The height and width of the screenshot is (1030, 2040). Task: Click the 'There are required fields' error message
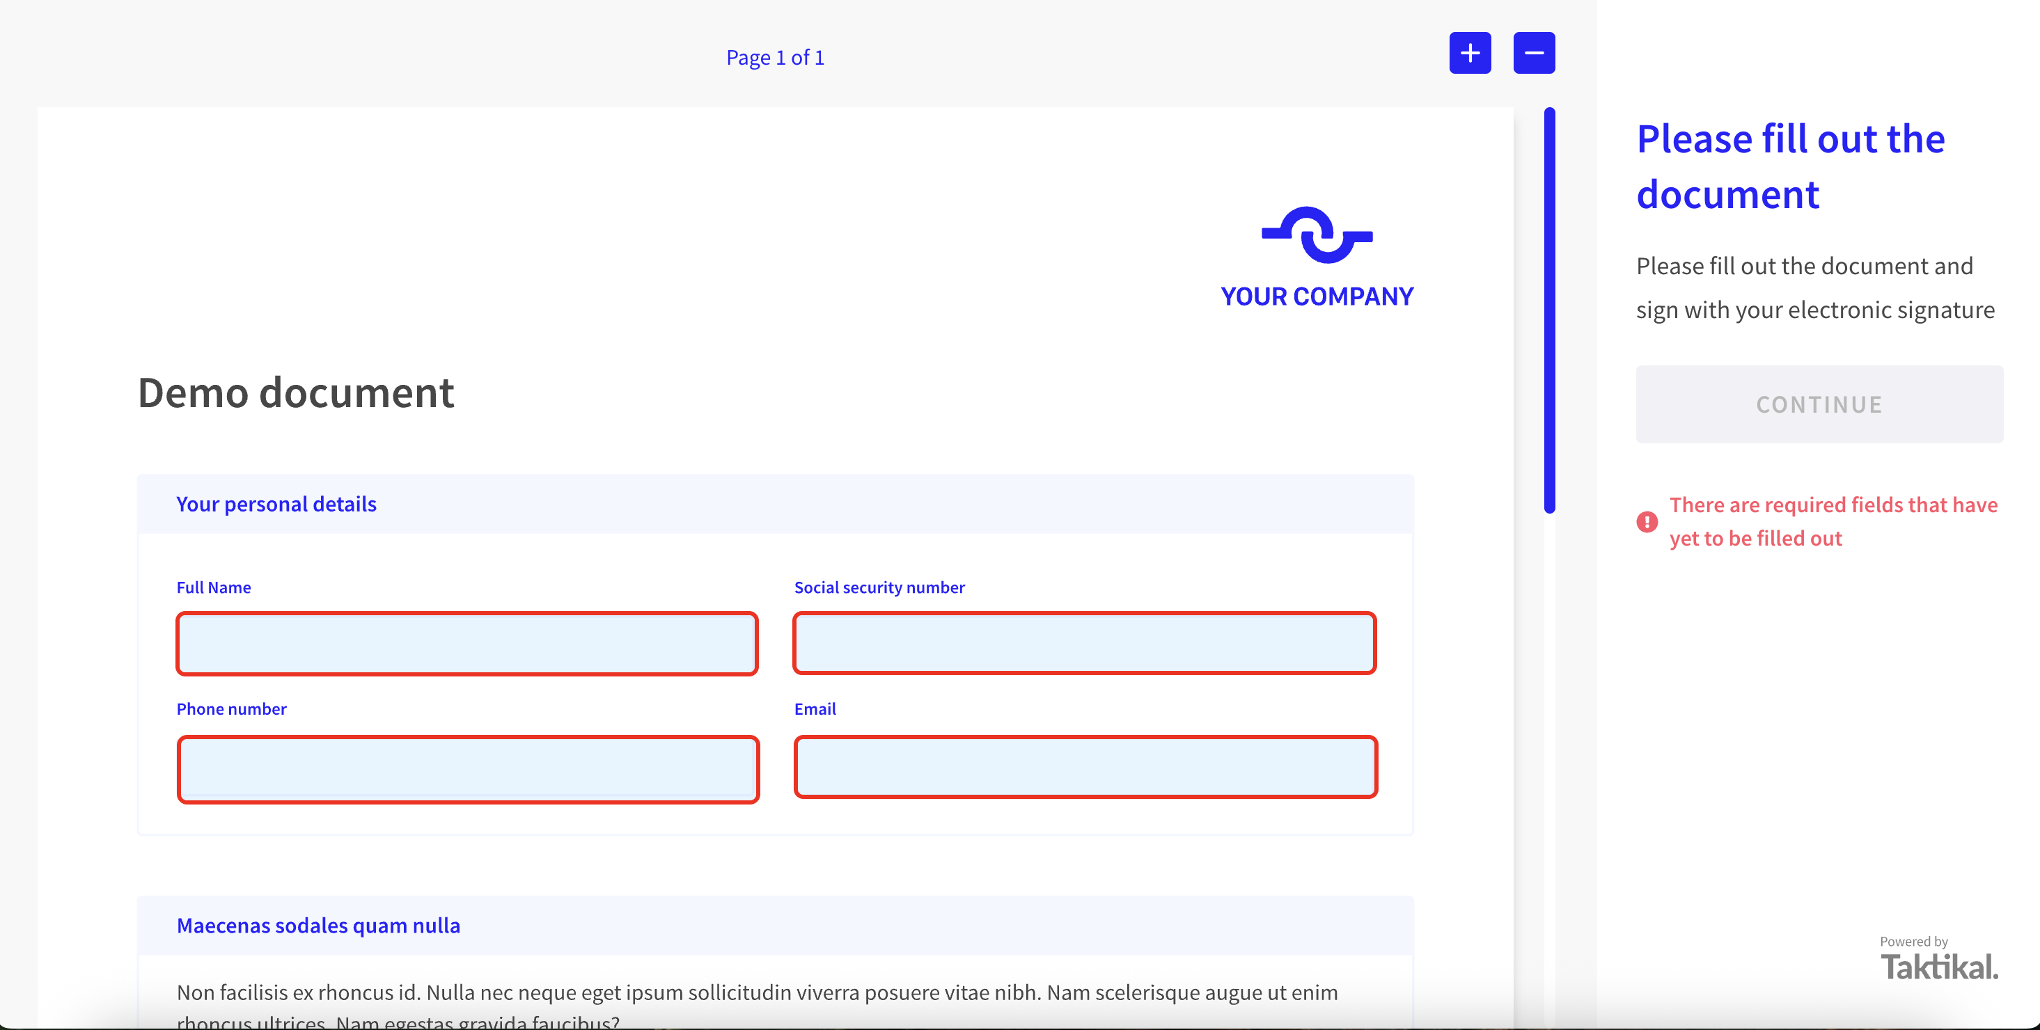pos(1833,522)
